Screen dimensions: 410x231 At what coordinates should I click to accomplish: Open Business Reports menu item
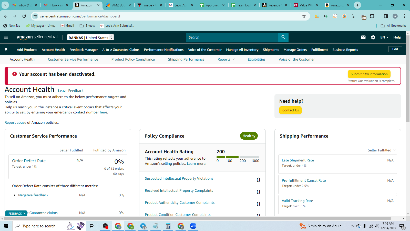pos(345,50)
